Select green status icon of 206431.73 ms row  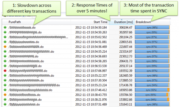tap(5, 61)
